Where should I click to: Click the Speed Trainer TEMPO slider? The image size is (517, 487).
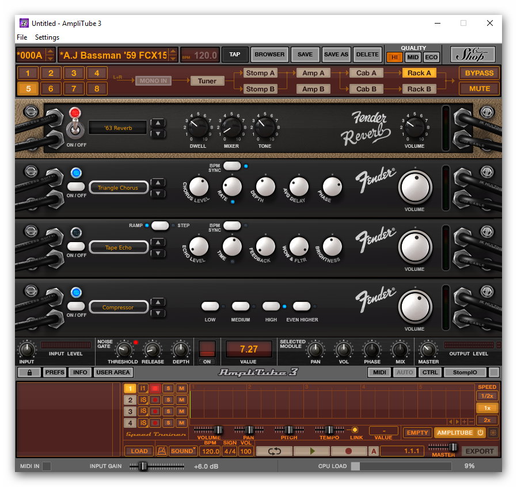pyautogui.click(x=329, y=430)
